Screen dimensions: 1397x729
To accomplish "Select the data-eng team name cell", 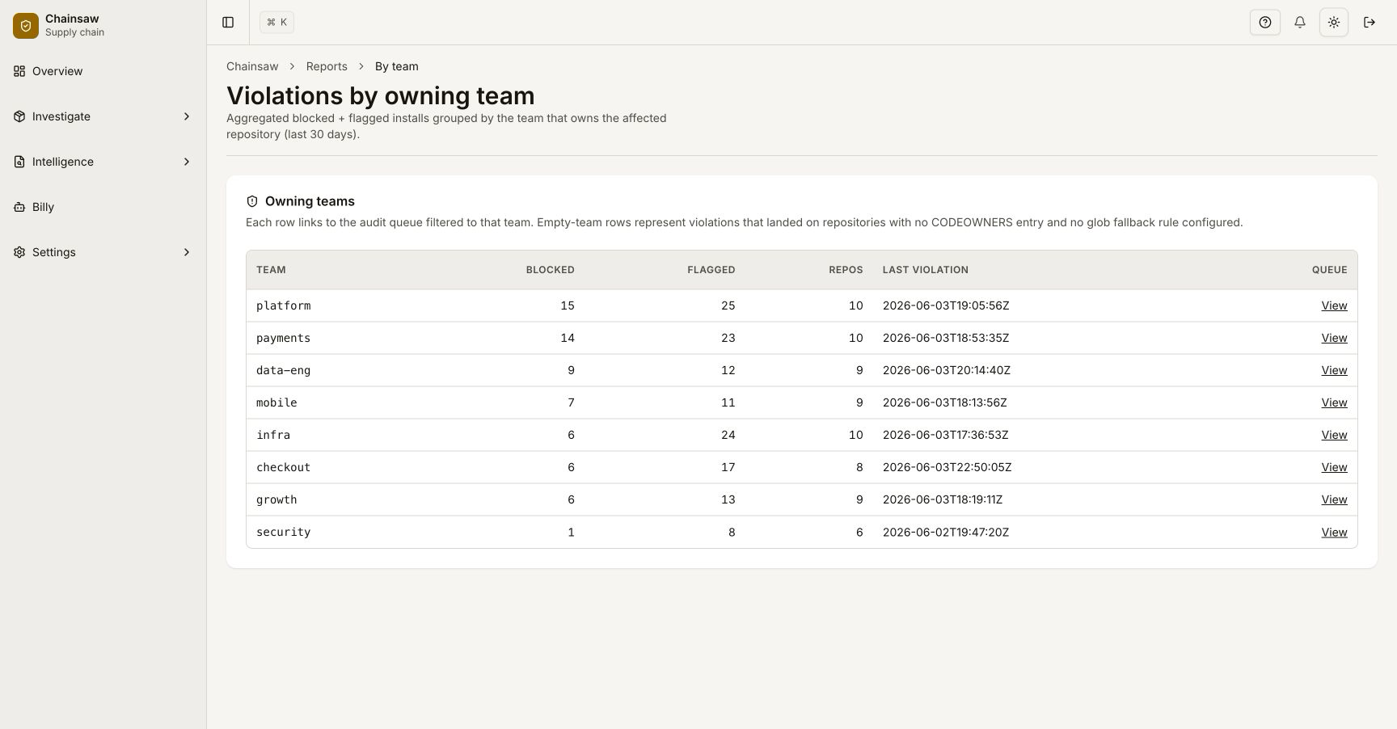I will tap(283, 370).
